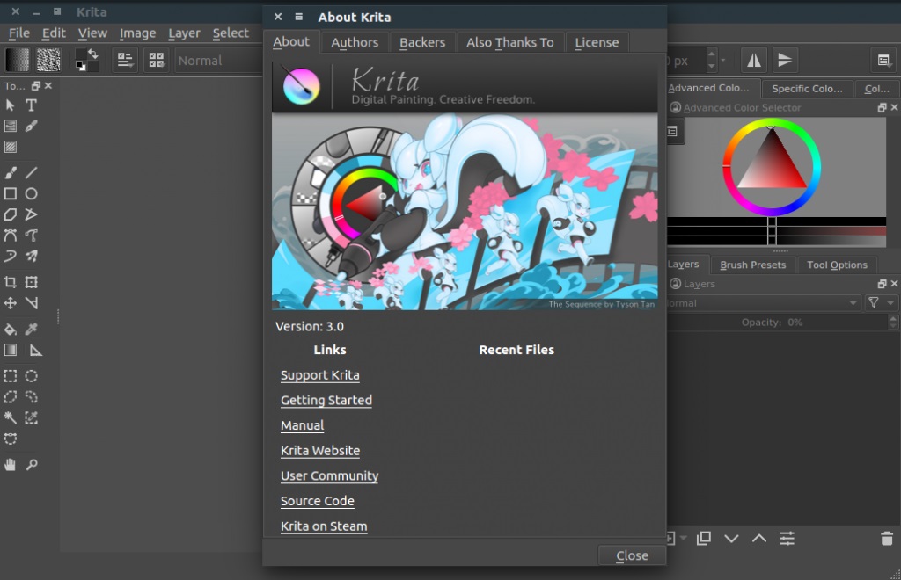The image size is (901, 580).
Task: Select the Bezier Curve tool
Action: pos(11,236)
